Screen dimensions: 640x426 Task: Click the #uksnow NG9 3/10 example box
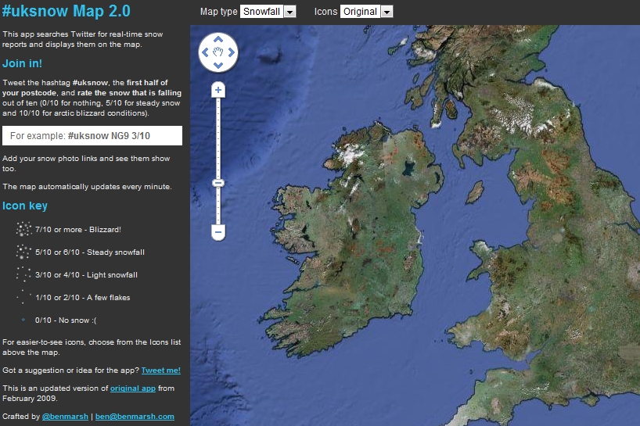tap(92, 135)
